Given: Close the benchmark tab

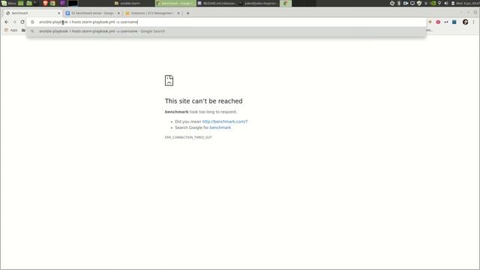Looking at the screenshot, I should pos(58,13).
